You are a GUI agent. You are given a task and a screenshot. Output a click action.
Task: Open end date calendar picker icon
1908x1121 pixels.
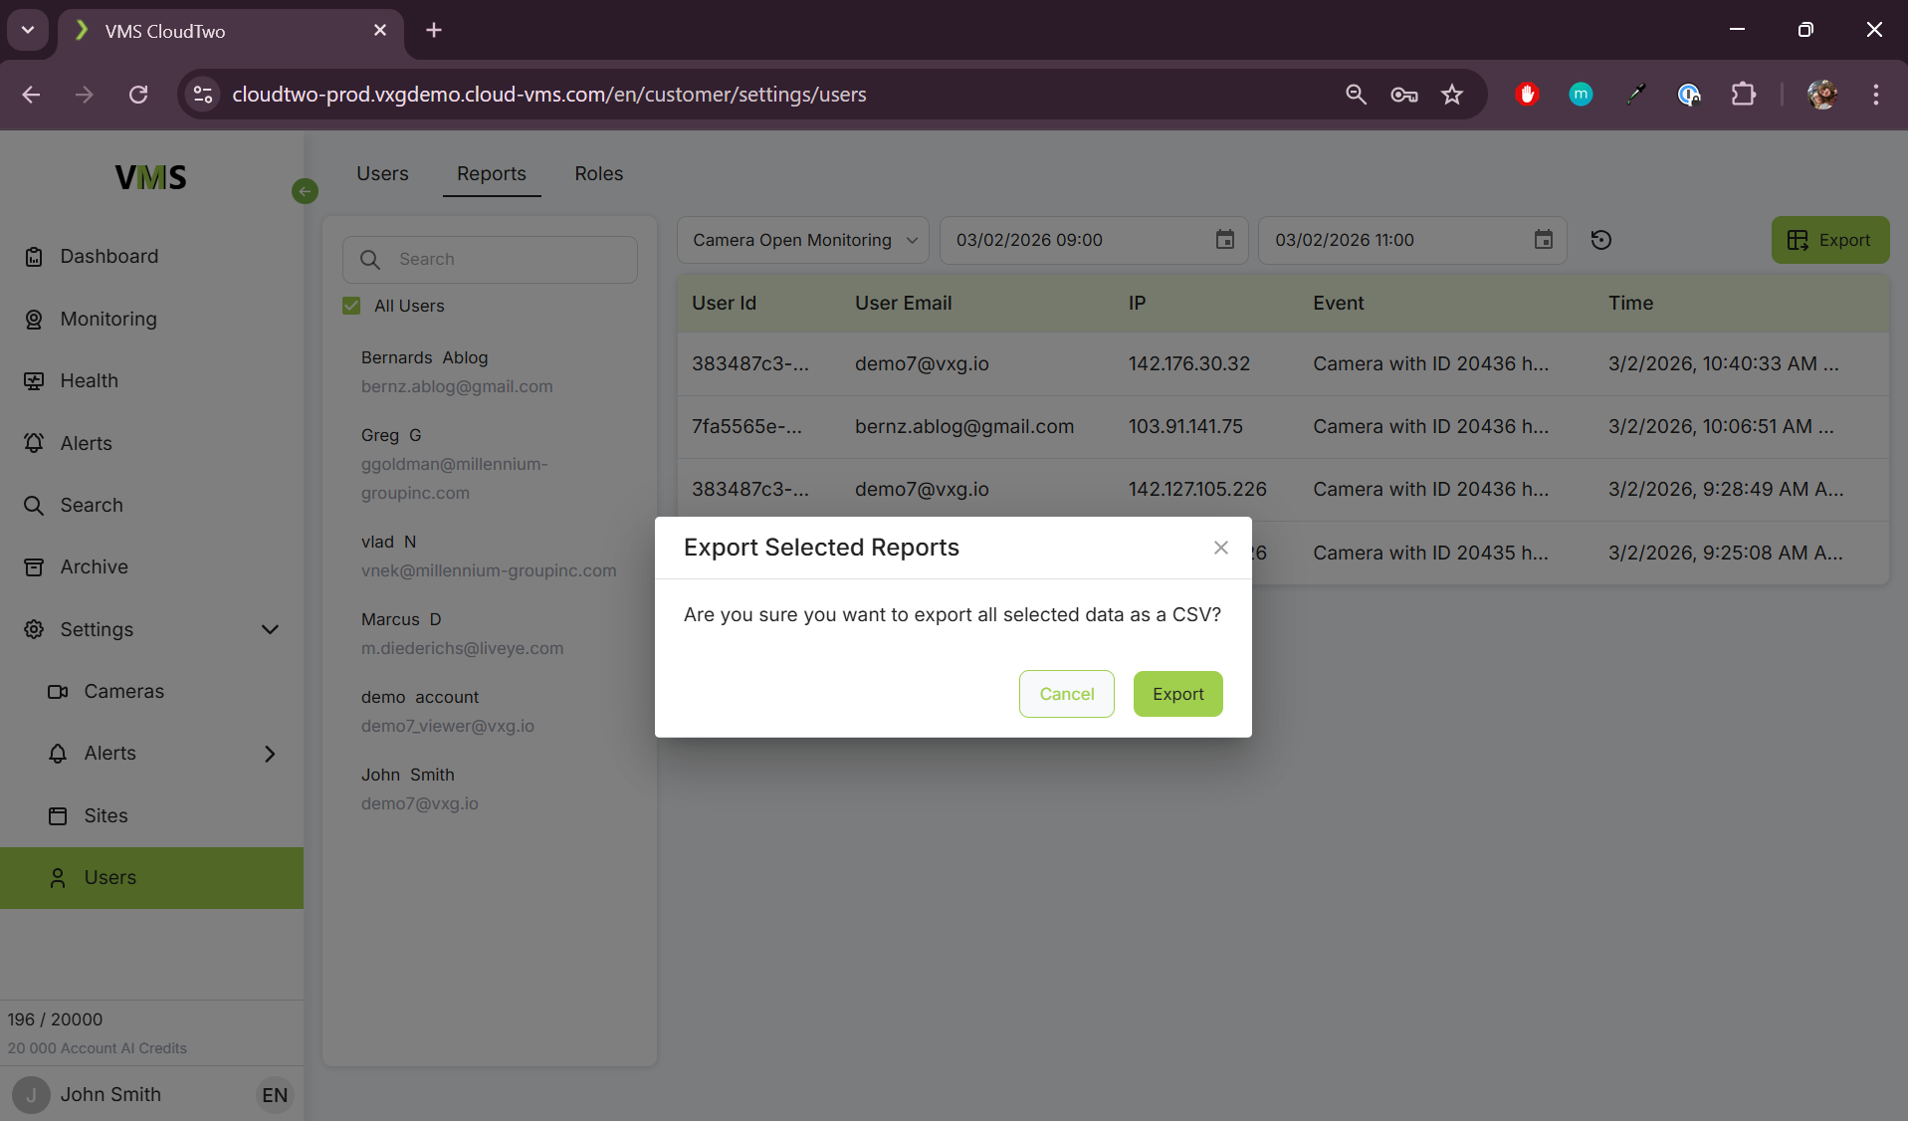[1543, 240]
